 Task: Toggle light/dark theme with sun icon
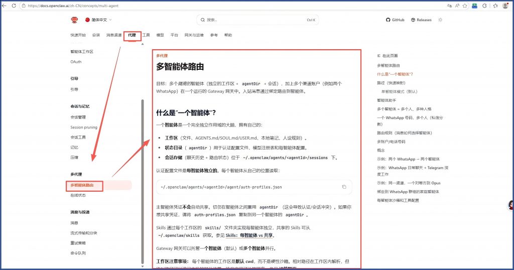(x=440, y=20)
